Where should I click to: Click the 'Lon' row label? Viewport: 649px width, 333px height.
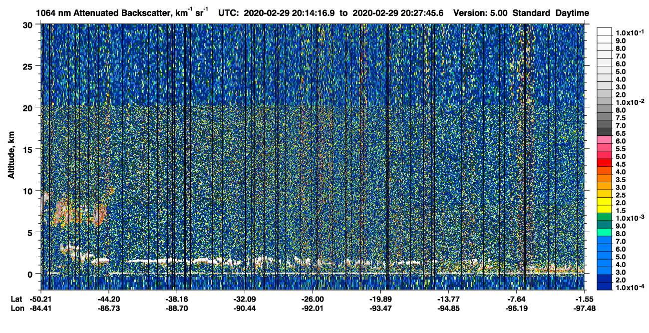(x=16, y=308)
